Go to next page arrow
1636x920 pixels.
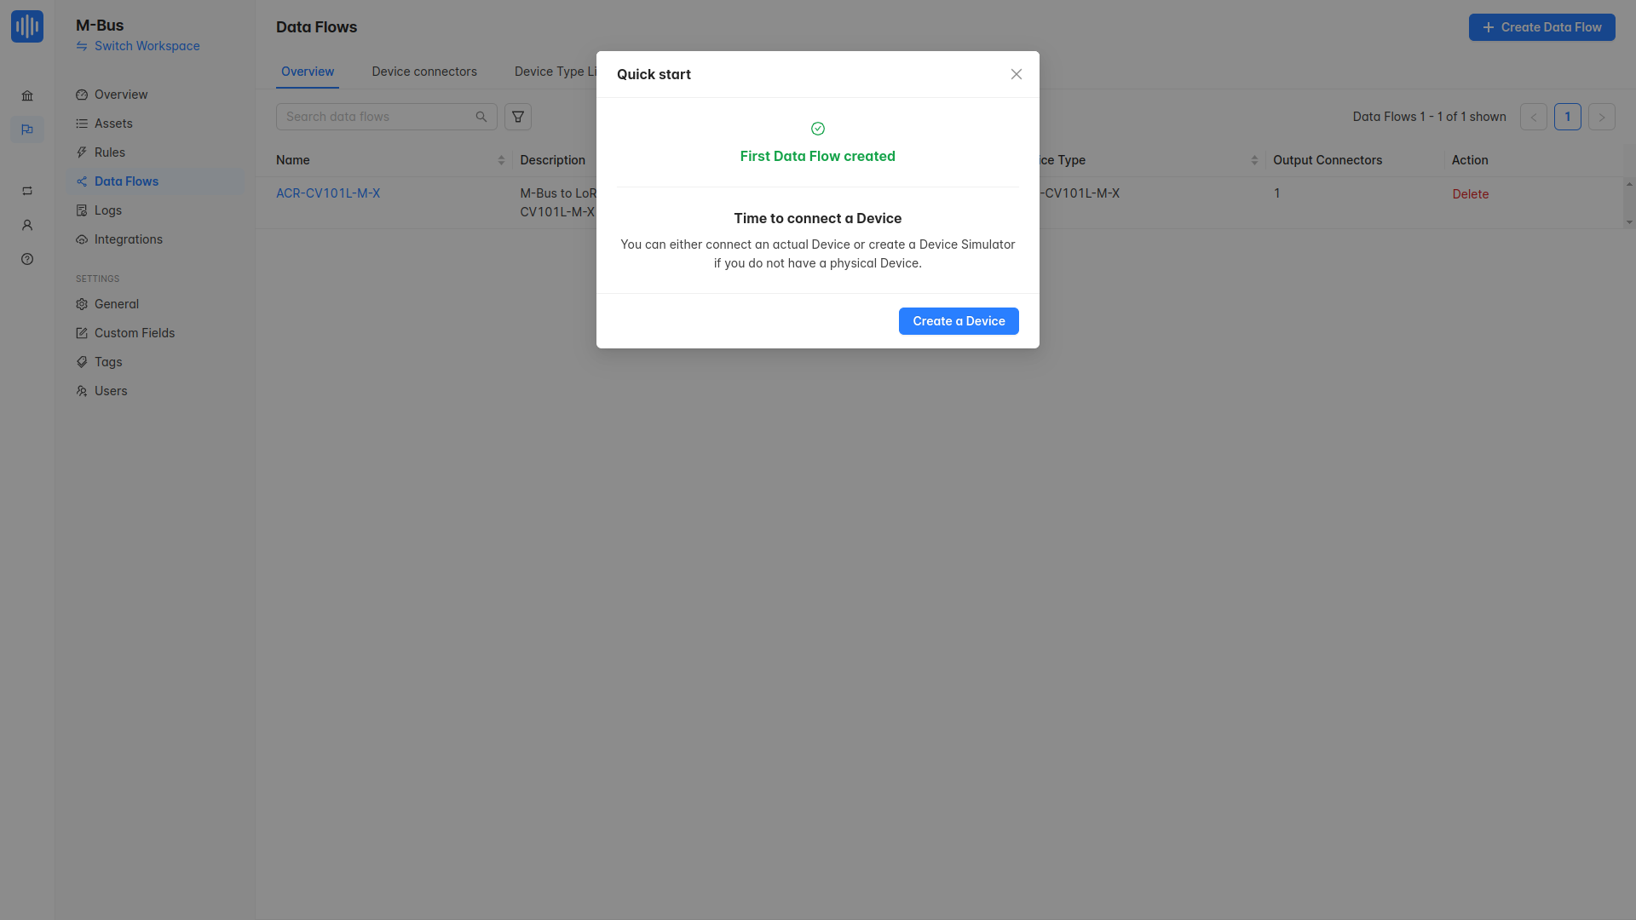click(x=1601, y=117)
